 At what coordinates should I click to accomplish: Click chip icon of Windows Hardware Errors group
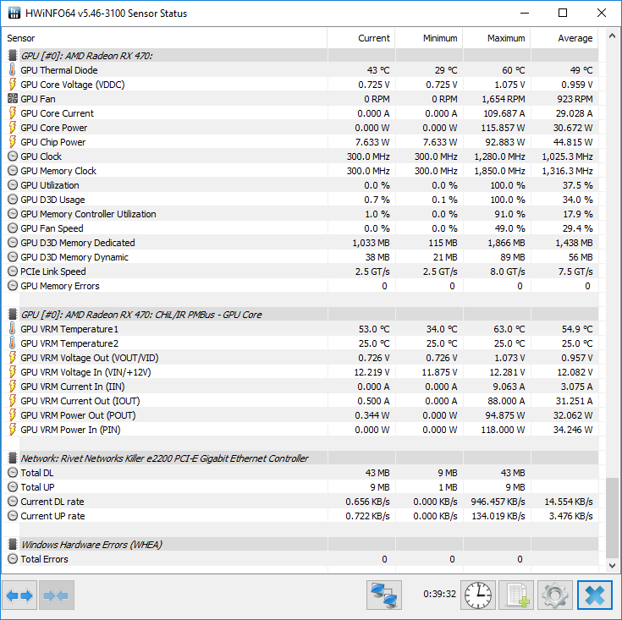coord(13,544)
